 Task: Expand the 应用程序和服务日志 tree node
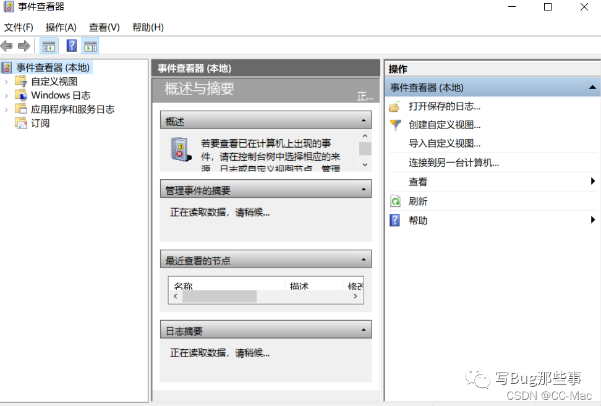pyautogui.click(x=7, y=109)
